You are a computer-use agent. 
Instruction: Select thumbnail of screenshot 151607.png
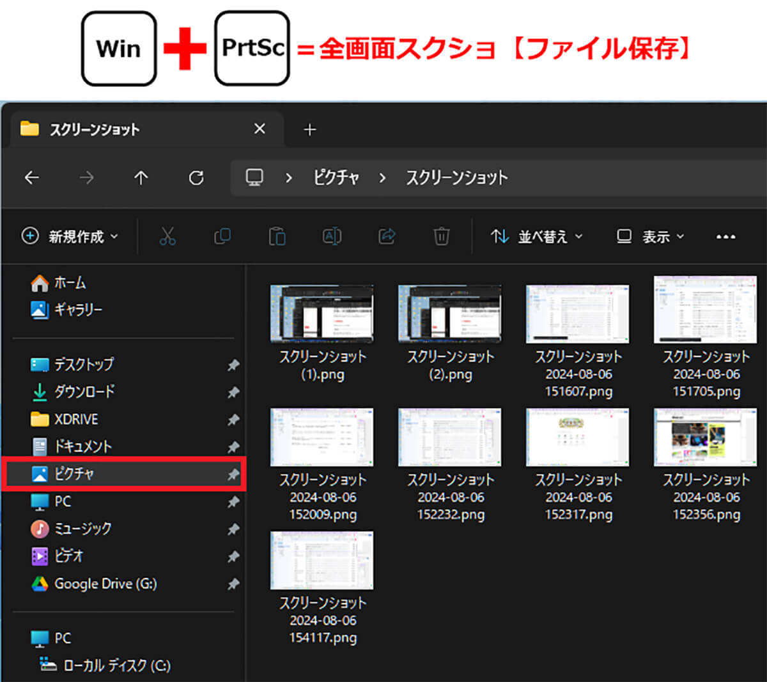coord(578,314)
